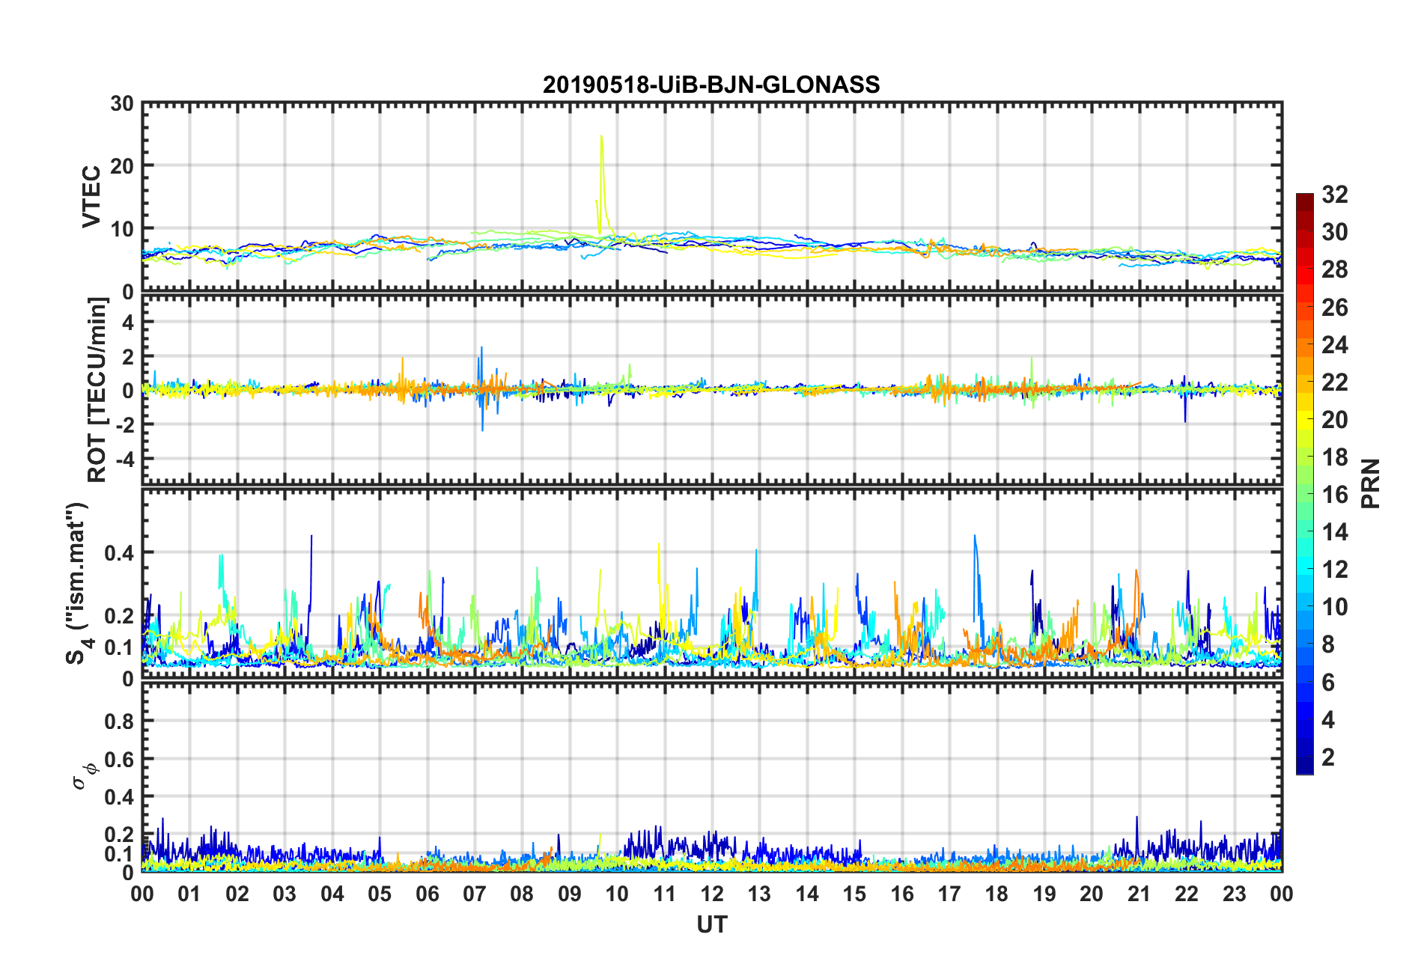Click the S4 ("ism.mat") axis label
Viewport: 1424px width, 967px height.
coord(76,583)
